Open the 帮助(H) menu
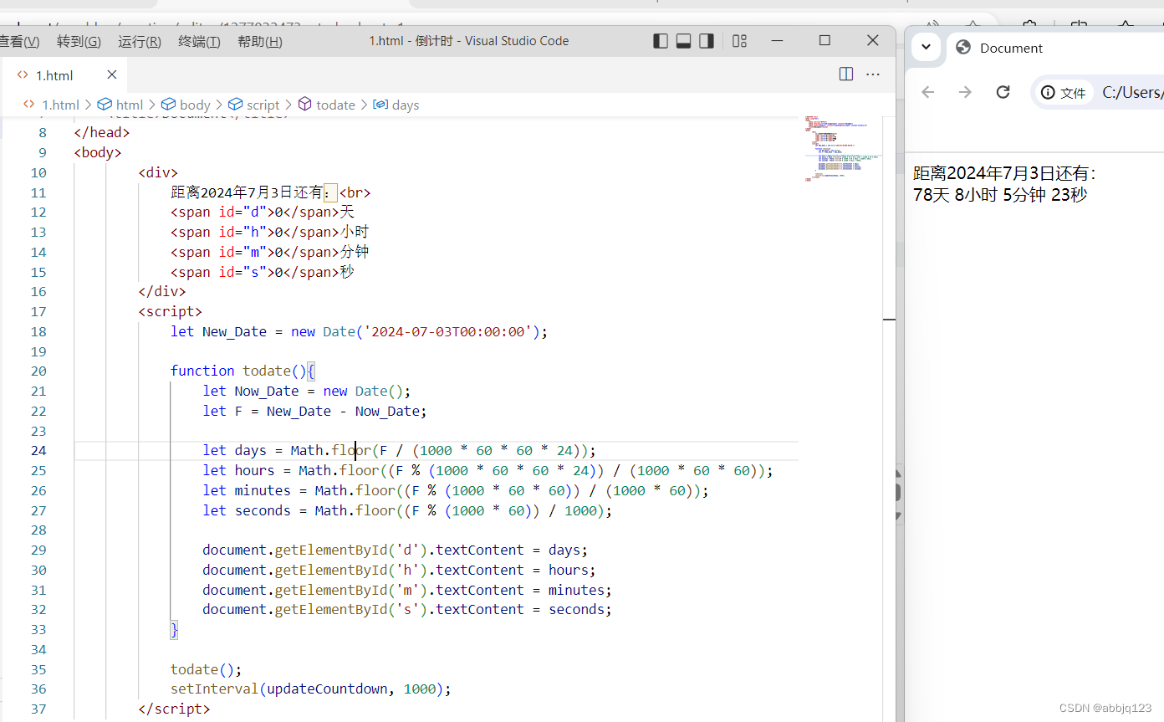 tap(260, 42)
